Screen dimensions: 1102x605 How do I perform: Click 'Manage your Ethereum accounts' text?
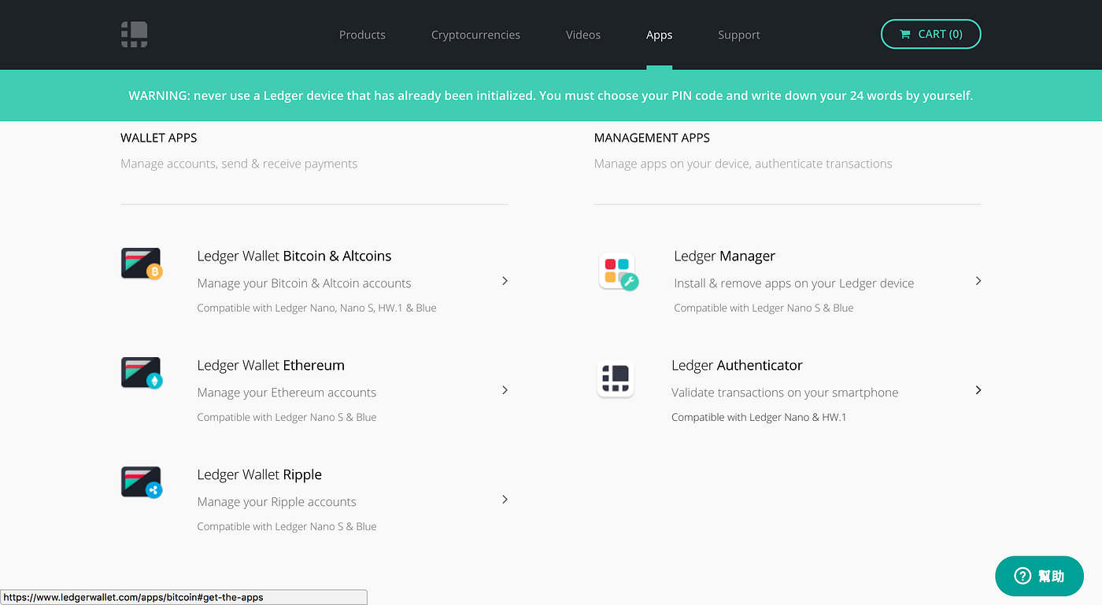pos(287,393)
